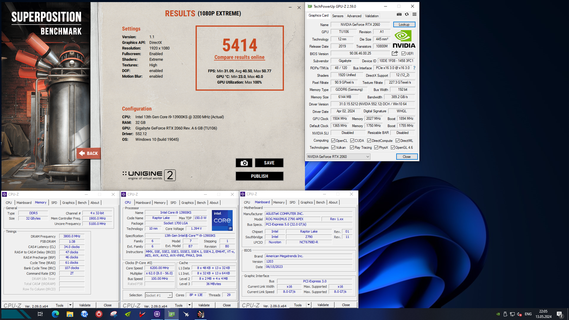569x320 pixels.
Task: Click Validate in the Mainboard CPU-Z window
Action: (323, 305)
